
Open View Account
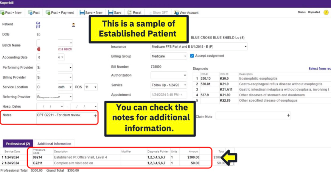(x=186, y=13)
